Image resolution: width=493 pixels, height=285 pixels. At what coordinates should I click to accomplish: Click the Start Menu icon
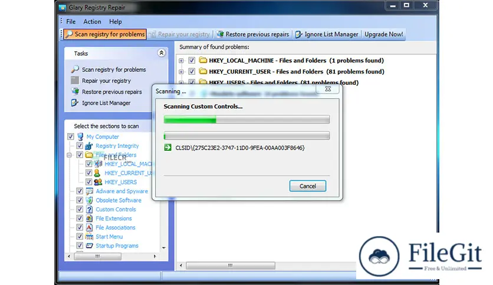(x=89, y=237)
